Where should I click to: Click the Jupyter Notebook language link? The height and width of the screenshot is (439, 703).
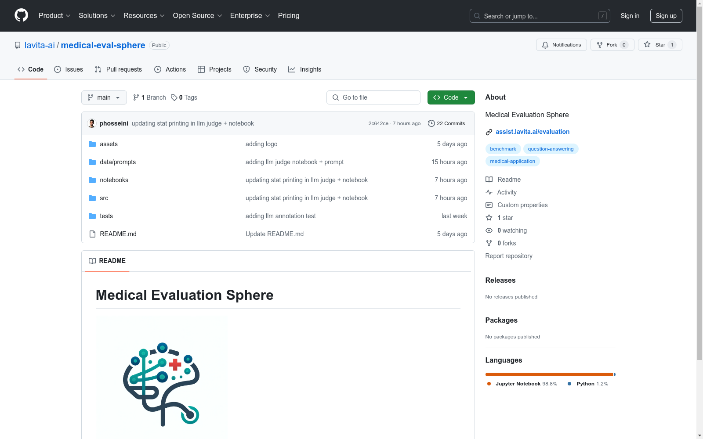(522, 384)
